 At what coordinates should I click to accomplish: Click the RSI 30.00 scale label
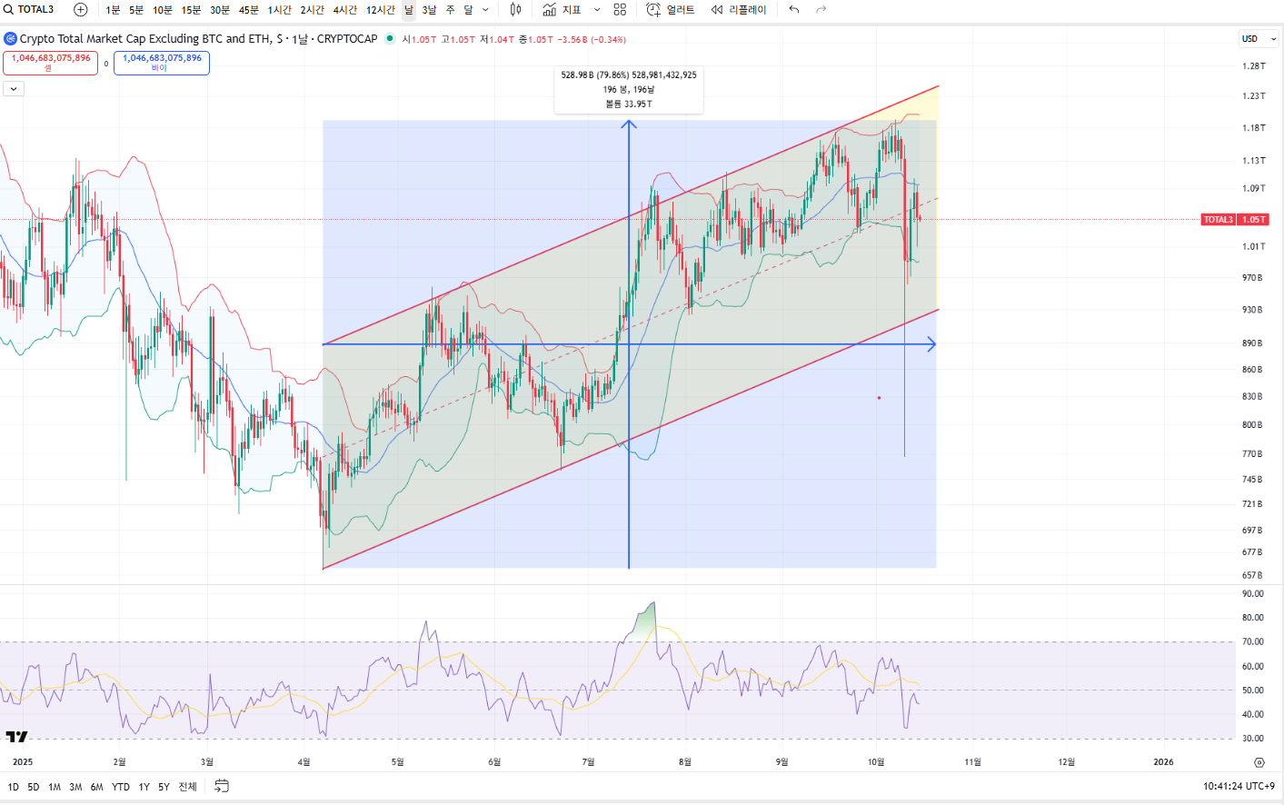tap(1253, 739)
